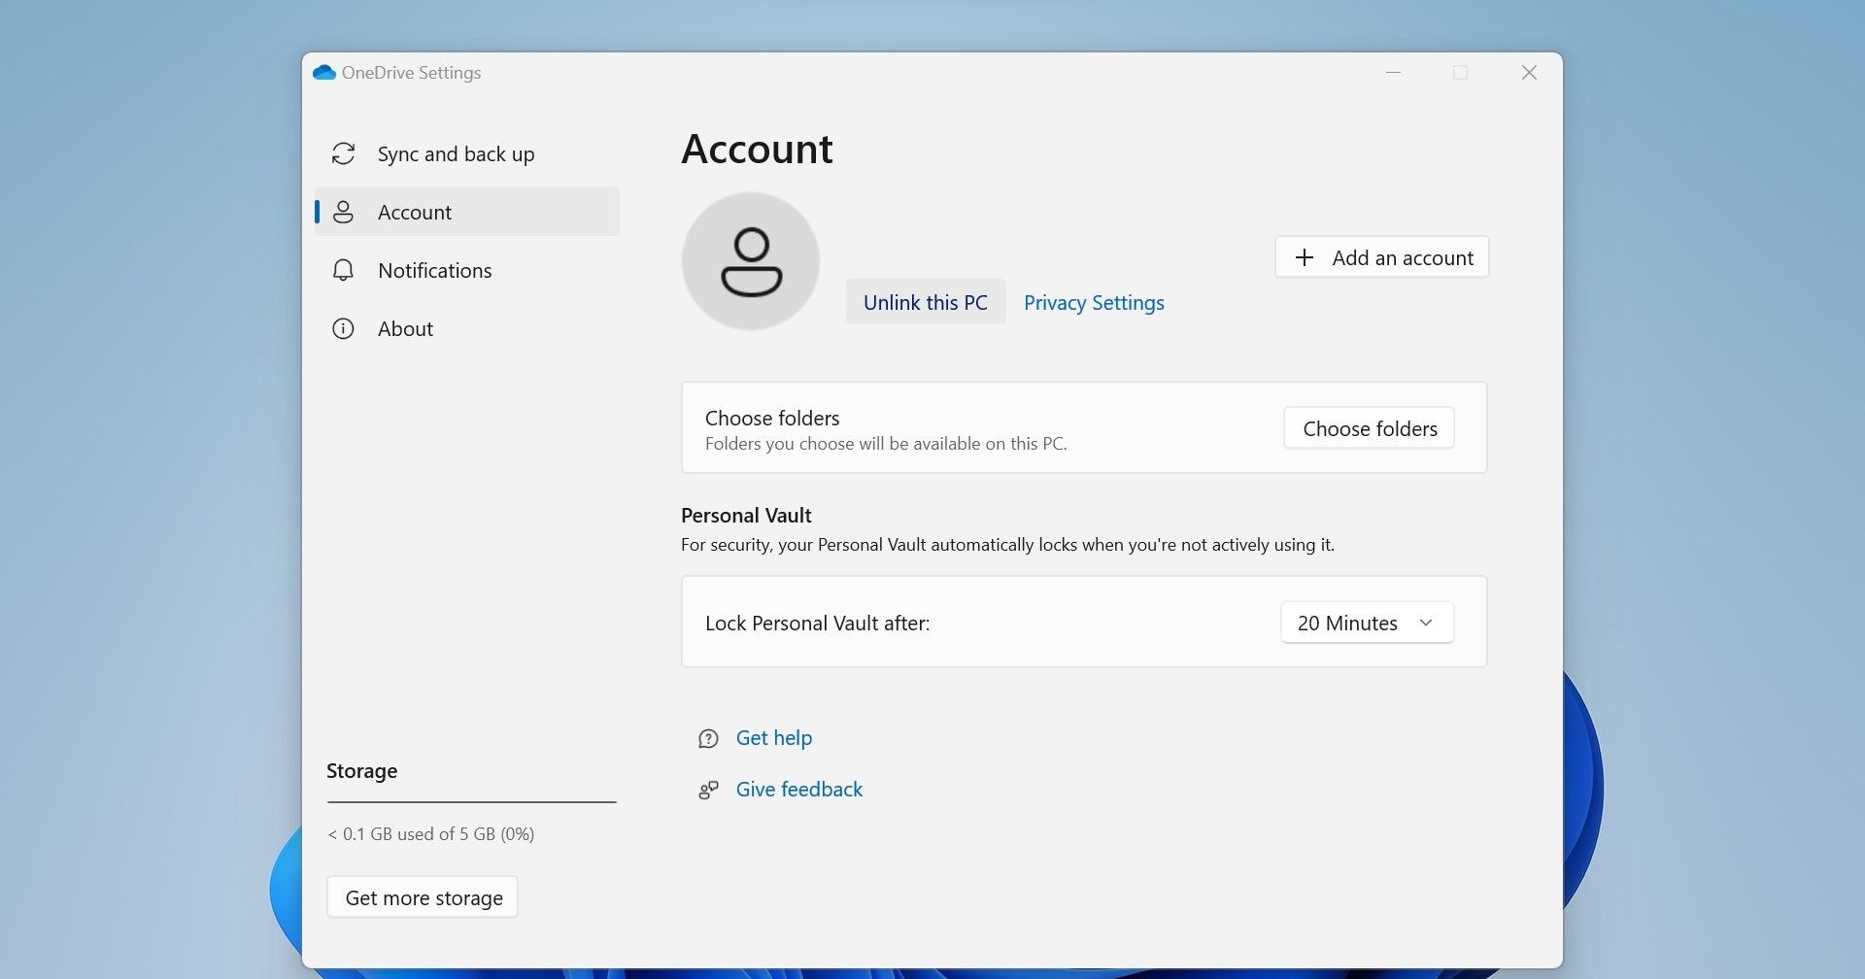Viewport: 1865px width, 979px height.
Task: Click the Get more storage button
Action: click(x=423, y=898)
